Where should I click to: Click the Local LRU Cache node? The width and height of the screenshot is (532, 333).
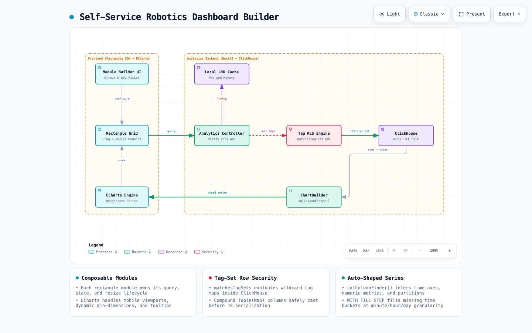(222, 74)
